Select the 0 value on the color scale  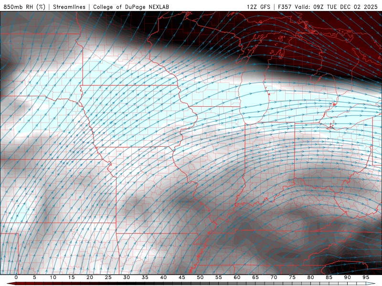point(16,277)
